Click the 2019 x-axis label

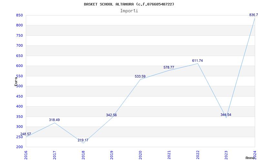(x=112, y=155)
